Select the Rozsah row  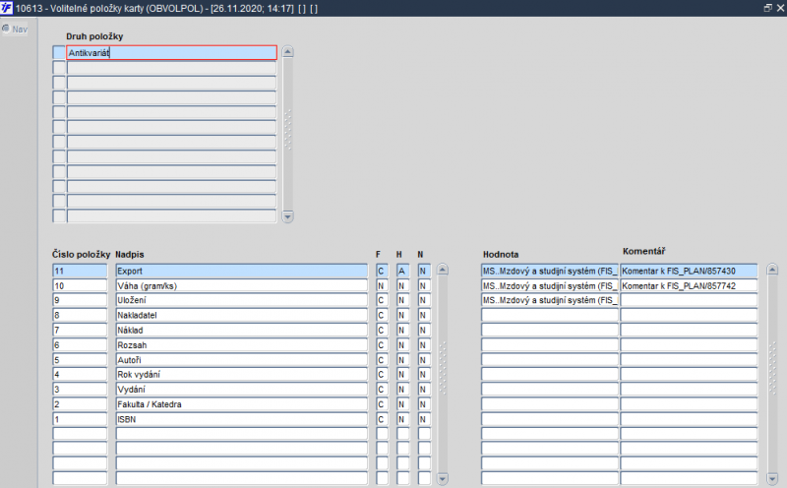[x=241, y=345]
